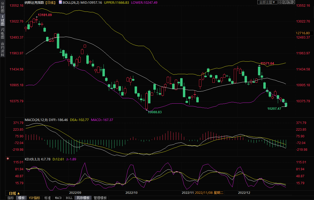The height and width of the screenshot is (200, 314).
Task: Click the chart playback arrow icon
Action: [x=289, y=2]
